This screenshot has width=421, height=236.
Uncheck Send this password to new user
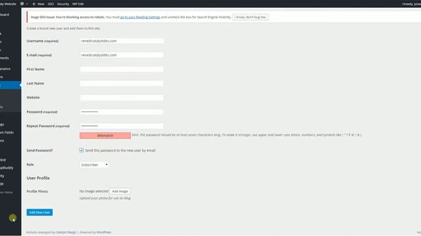coord(82,150)
